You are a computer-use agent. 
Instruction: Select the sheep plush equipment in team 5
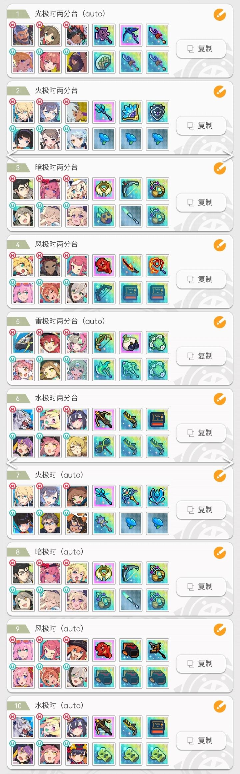pyautogui.click(x=130, y=343)
